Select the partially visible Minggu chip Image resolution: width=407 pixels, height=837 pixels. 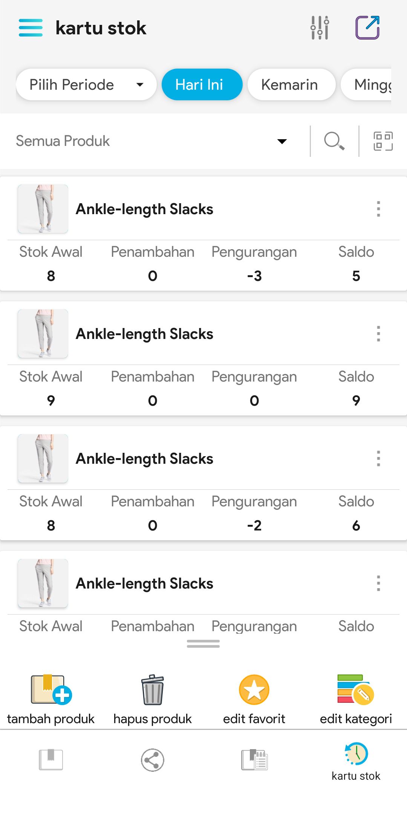[371, 85]
